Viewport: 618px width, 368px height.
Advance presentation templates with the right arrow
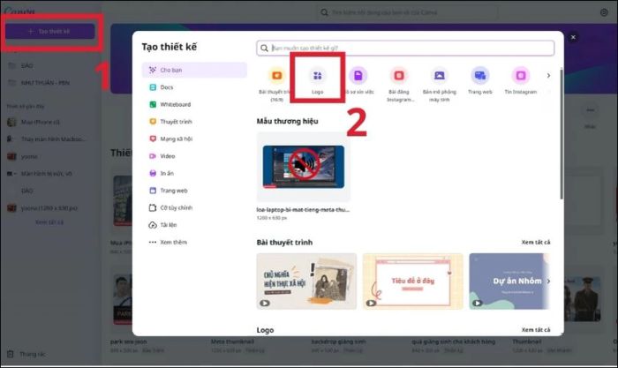pos(549,282)
